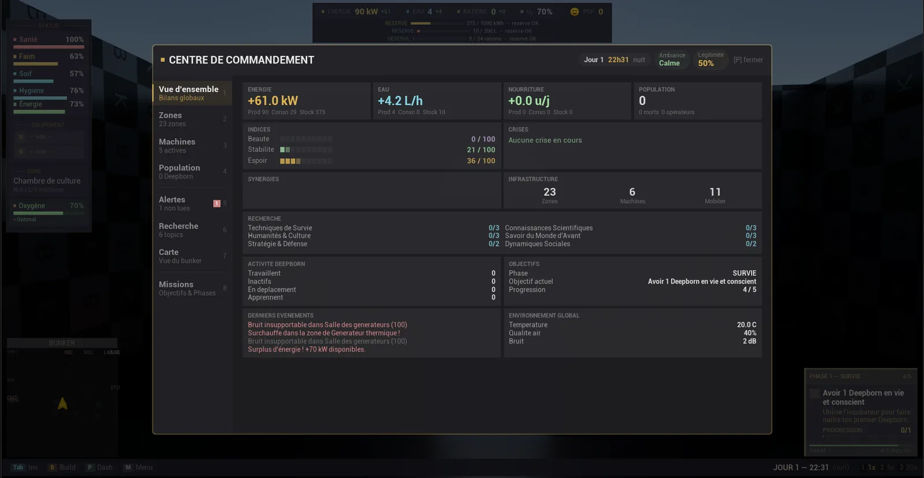Click the P key icon for Dash

pos(90,468)
